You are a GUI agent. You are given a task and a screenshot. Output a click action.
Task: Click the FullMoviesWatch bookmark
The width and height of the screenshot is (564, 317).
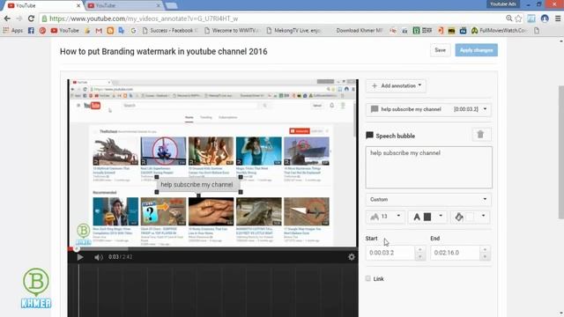[499, 31]
